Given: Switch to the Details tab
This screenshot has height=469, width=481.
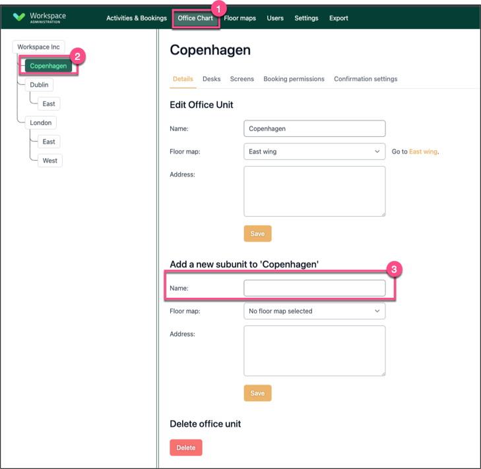Looking at the screenshot, I should point(183,79).
